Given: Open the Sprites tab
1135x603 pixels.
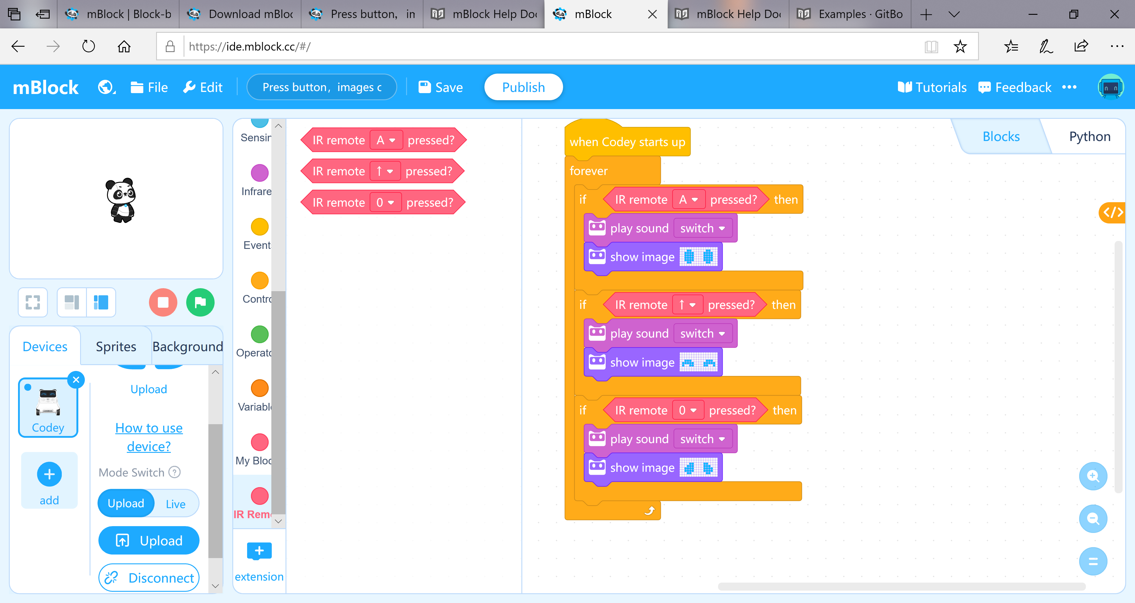Looking at the screenshot, I should 116,346.
